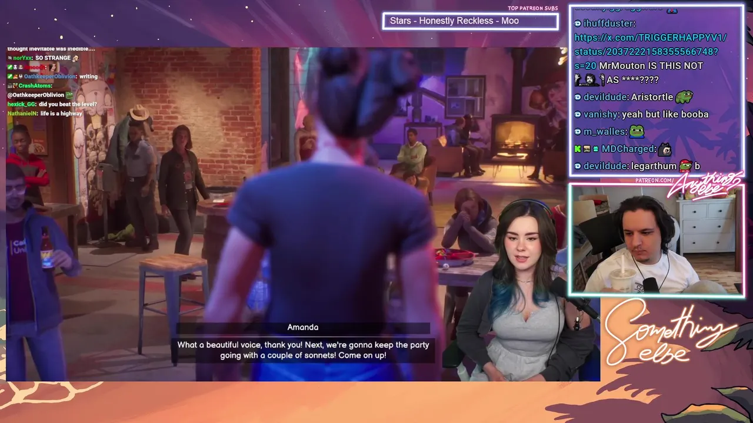Click the message text legarthum

654,166
